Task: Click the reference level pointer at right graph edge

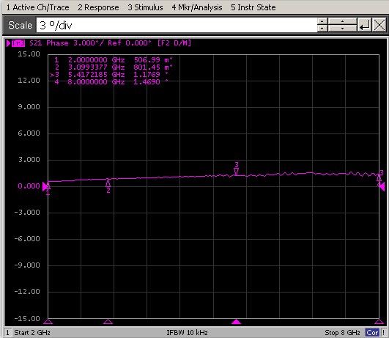Action: (x=382, y=186)
